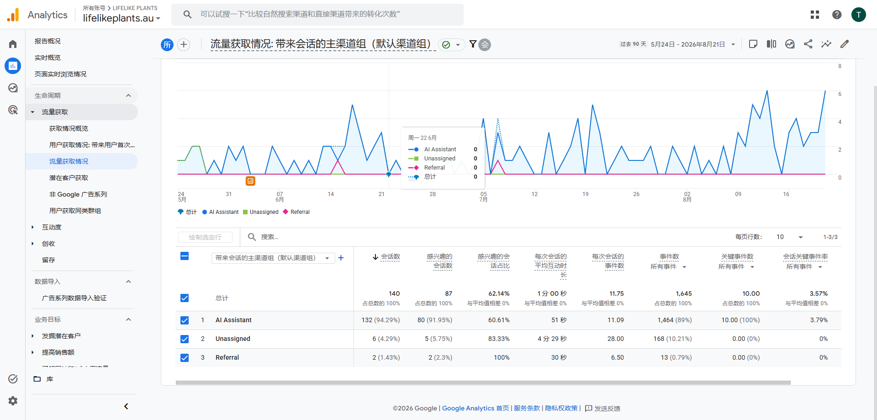This screenshot has height=420, width=877.
Task: Open the account avatar labeled T
Action: click(859, 15)
